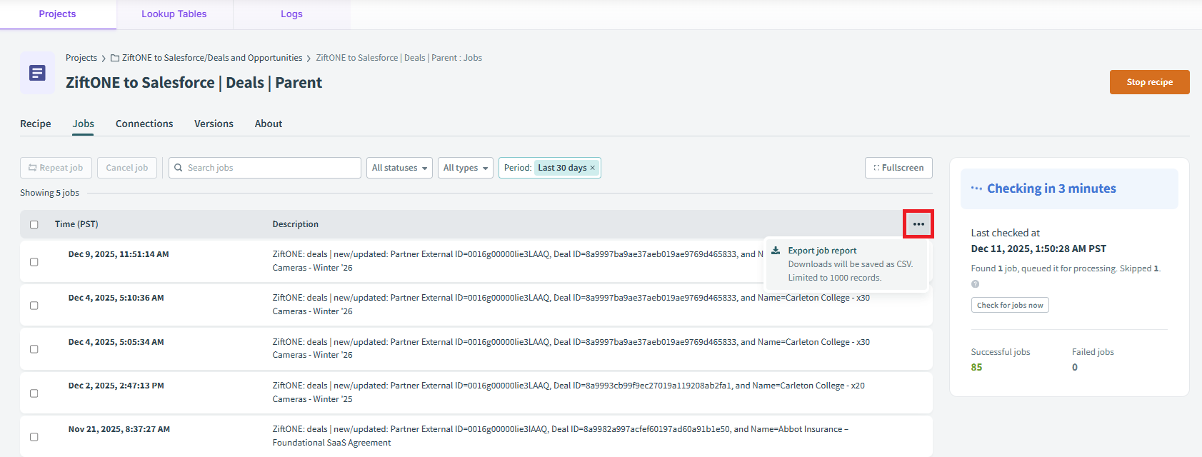The image size is (1202, 457).
Task: Click the Failed jobs count 0
Action: (1075, 367)
